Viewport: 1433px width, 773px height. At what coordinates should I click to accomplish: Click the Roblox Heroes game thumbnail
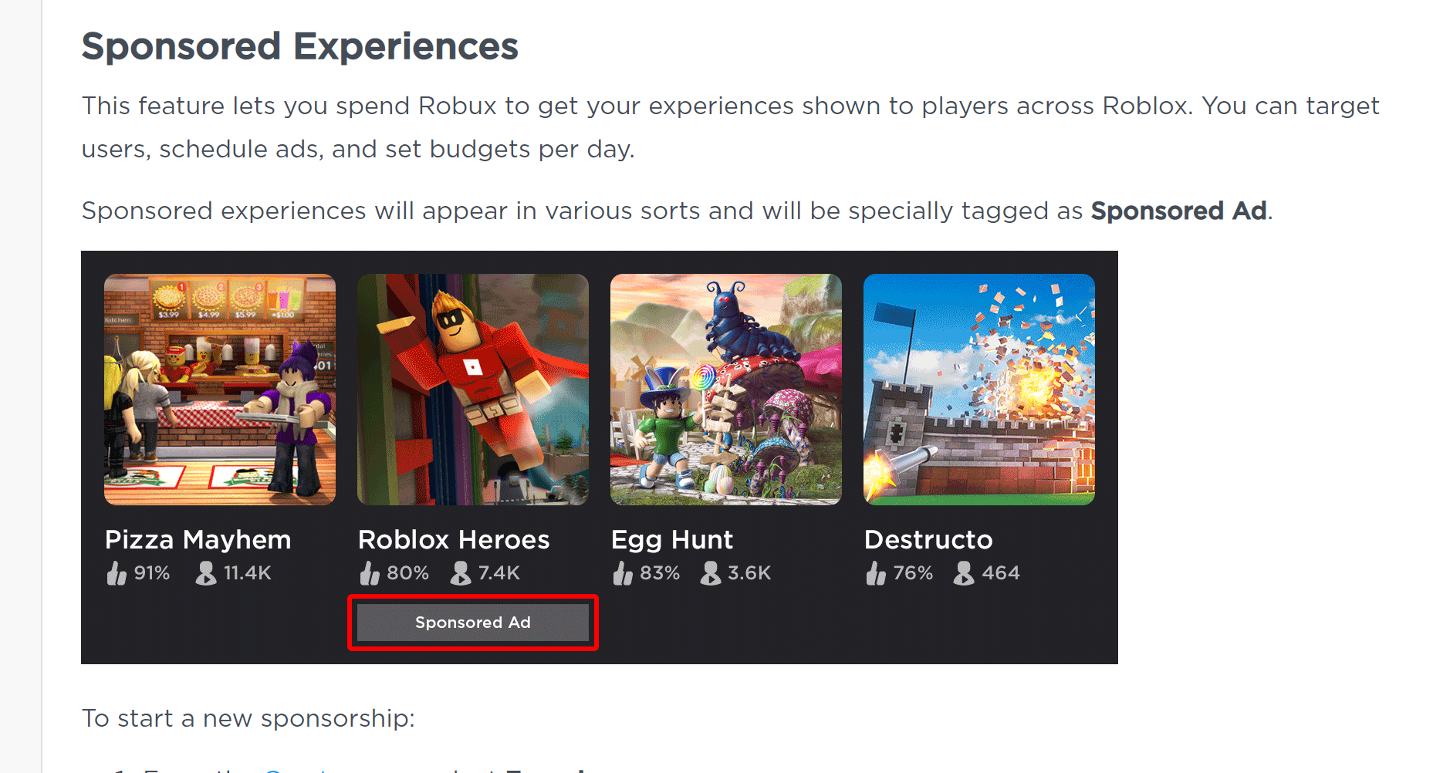tap(472, 389)
